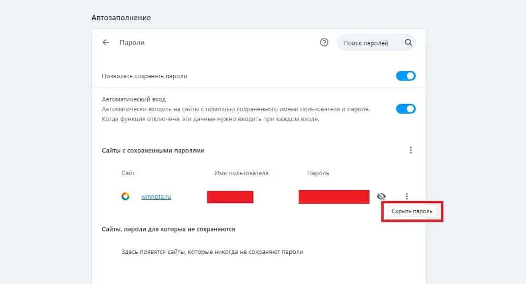Click the Автоматический вход label text
The width and height of the screenshot is (526, 284).
pyautogui.click(x=133, y=99)
